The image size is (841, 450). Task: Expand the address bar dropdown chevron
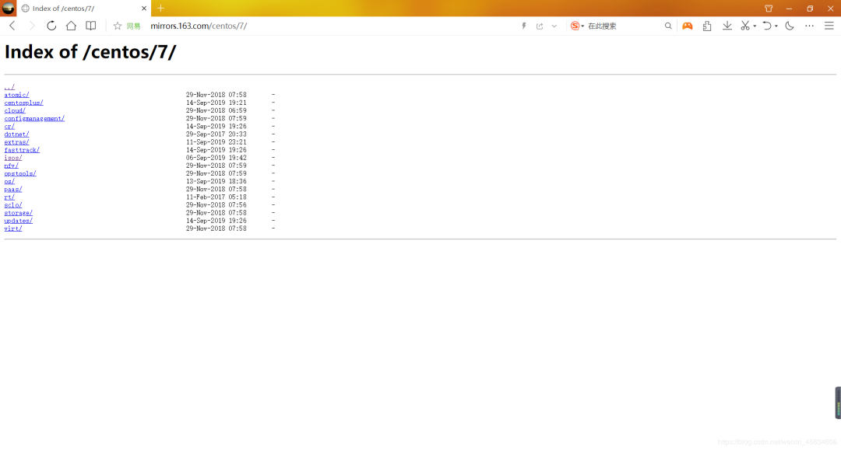[554, 26]
